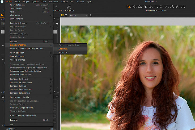Choose Verificar Catálogo o Sesión
The width and height of the screenshot is (195, 130).
[29, 108]
